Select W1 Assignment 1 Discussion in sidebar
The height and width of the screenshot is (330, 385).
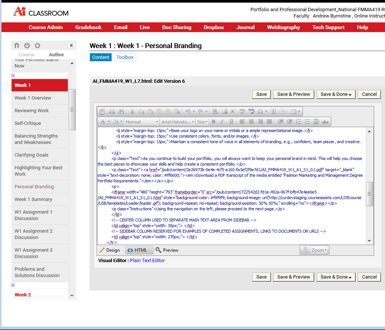pos(34,215)
